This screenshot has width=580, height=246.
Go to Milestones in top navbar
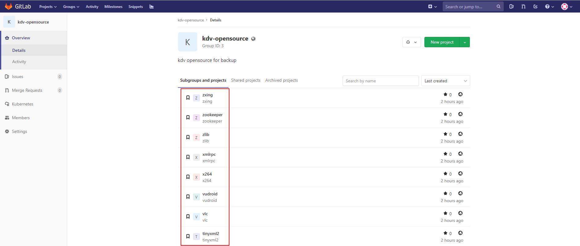(113, 6)
